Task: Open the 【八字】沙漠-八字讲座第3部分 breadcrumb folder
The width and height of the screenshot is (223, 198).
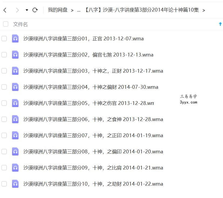Action: pos(142,10)
